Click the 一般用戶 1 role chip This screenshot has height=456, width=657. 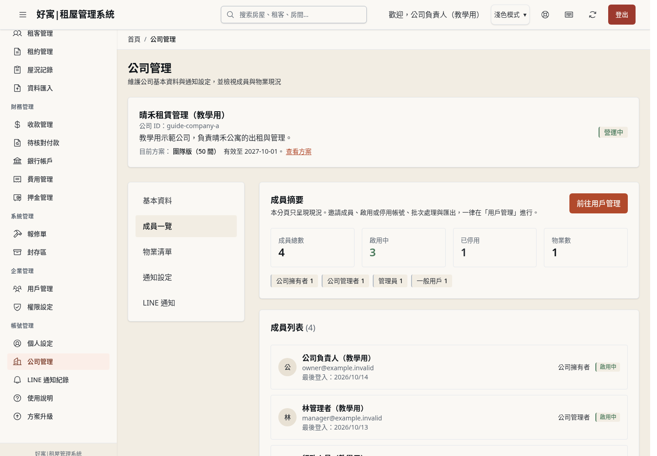pos(432,281)
